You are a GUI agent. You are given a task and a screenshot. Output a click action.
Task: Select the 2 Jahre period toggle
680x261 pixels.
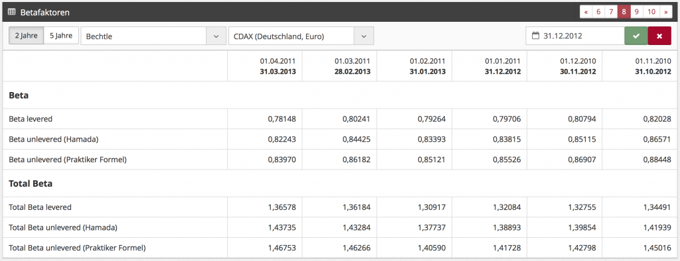tap(27, 36)
